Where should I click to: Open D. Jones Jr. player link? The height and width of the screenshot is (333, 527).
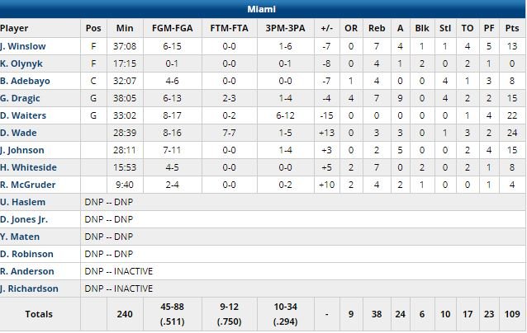coord(24,219)
